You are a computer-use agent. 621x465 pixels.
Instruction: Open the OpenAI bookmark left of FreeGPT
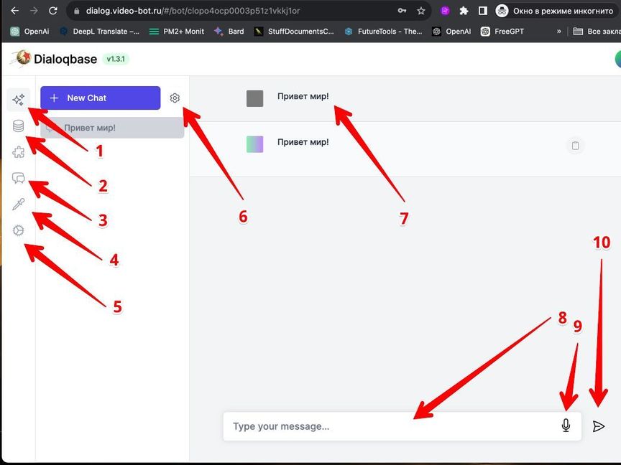(451, 32)
